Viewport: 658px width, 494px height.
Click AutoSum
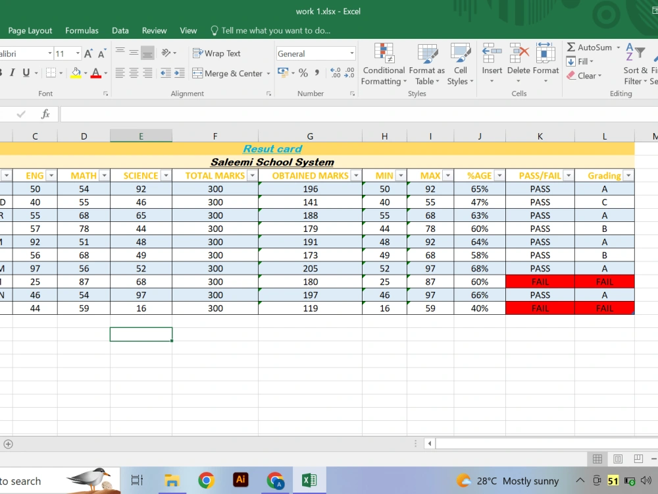pos(589,47)
